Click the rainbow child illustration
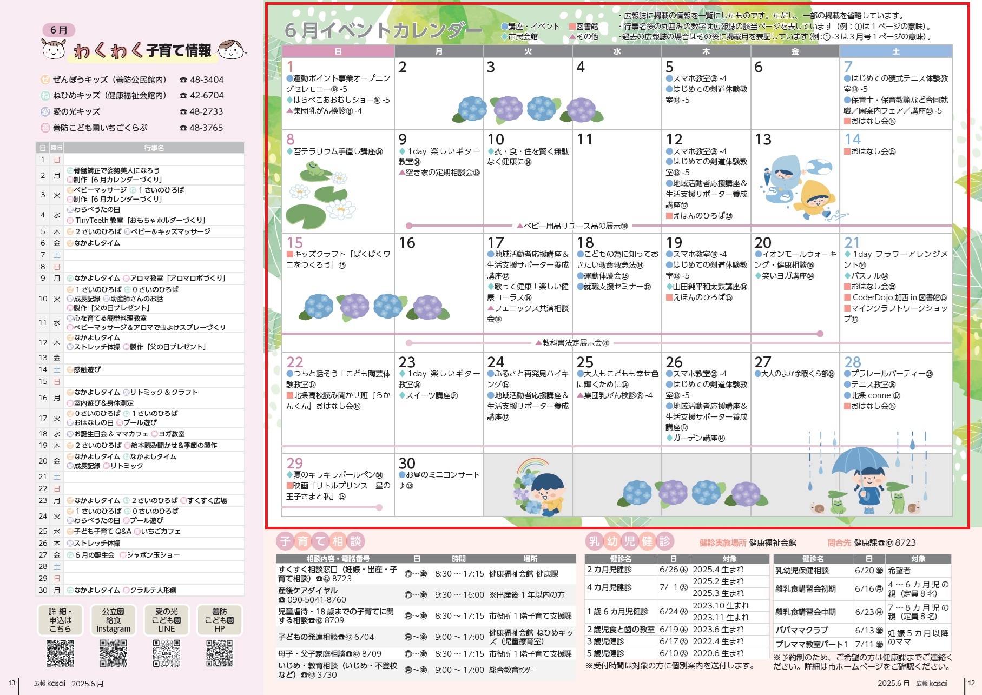982x695 pixels. click(540, 487)
